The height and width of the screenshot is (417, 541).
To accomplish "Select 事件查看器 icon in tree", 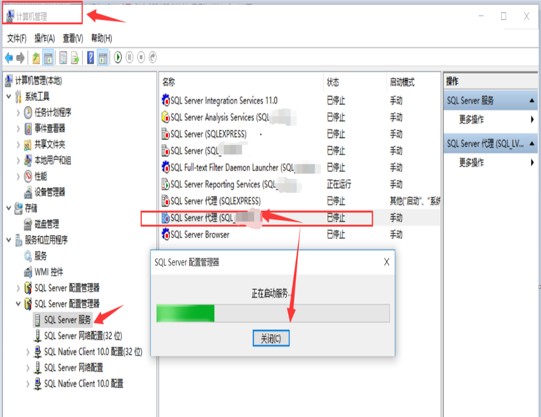I will (x=28, y=129).
